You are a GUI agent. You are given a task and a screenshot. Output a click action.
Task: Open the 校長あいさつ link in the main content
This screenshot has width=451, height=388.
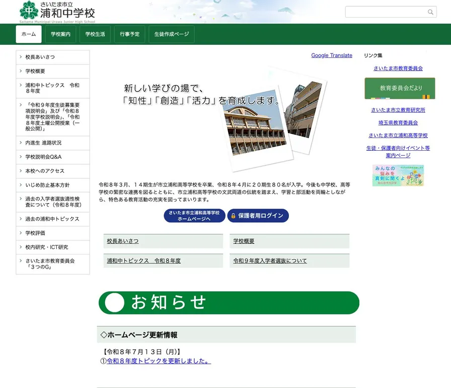point(122,241)
